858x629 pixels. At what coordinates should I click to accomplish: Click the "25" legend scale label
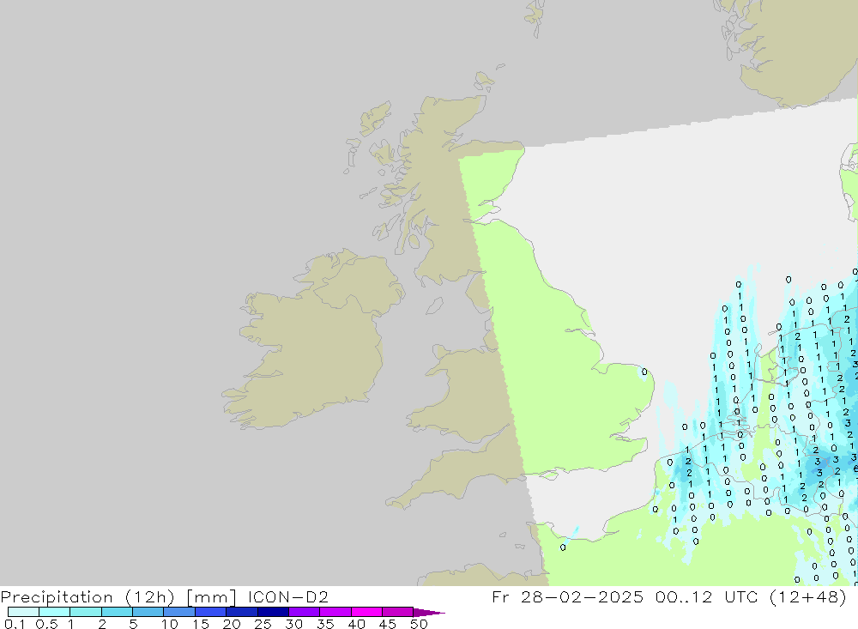coord(263,624)
